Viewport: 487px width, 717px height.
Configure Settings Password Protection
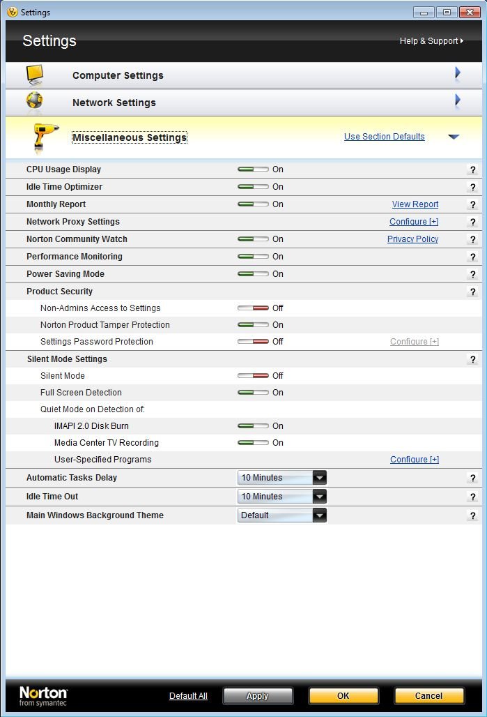click(x=415, y=342)
